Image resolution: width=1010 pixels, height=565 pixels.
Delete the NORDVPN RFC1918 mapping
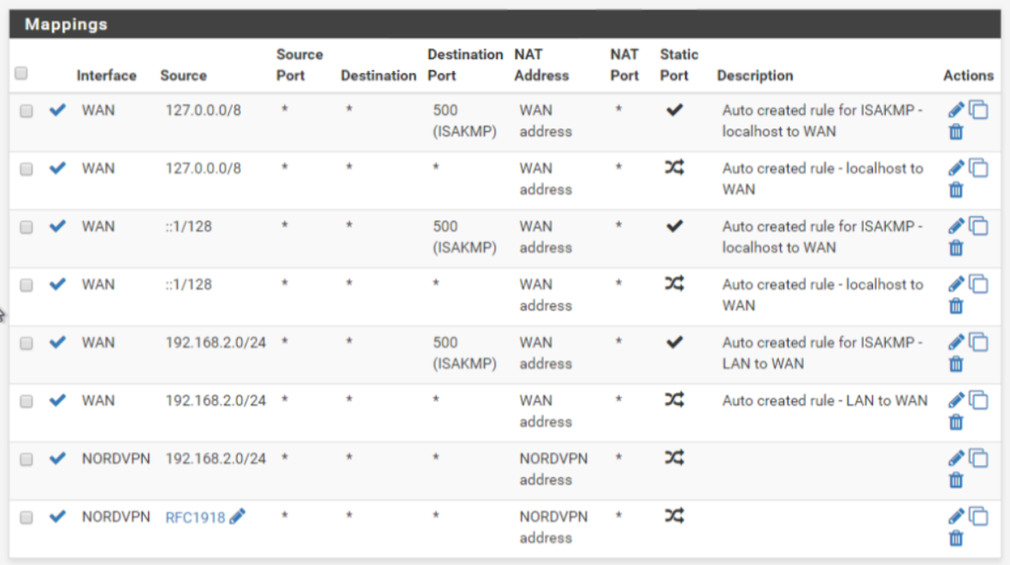956,539
